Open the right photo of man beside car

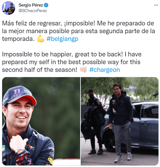(120, 121)
